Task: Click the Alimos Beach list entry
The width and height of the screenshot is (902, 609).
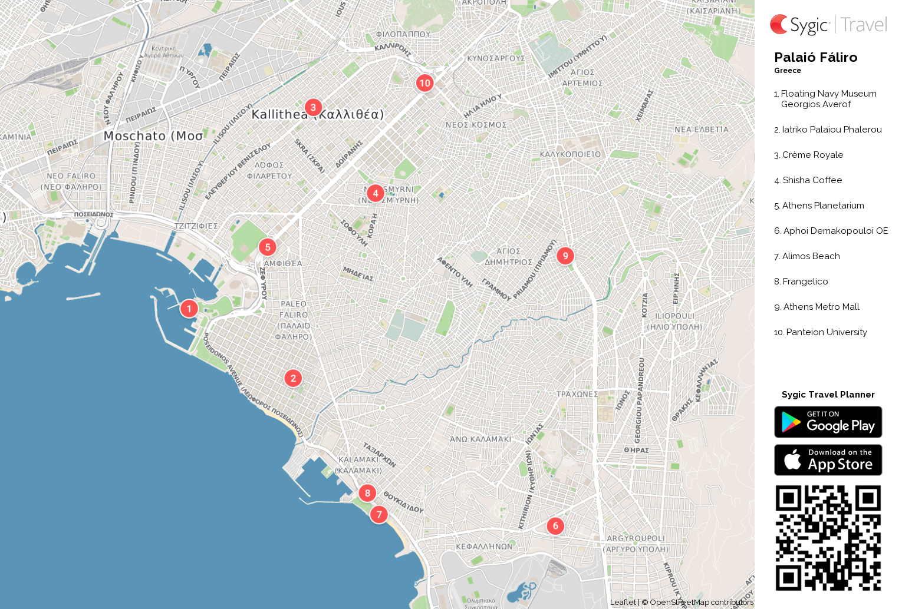Action: [806, 256]
